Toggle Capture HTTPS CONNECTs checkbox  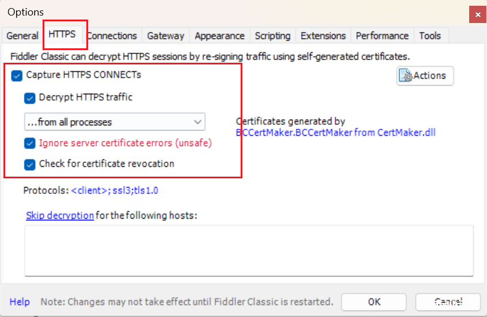[17, 75]
